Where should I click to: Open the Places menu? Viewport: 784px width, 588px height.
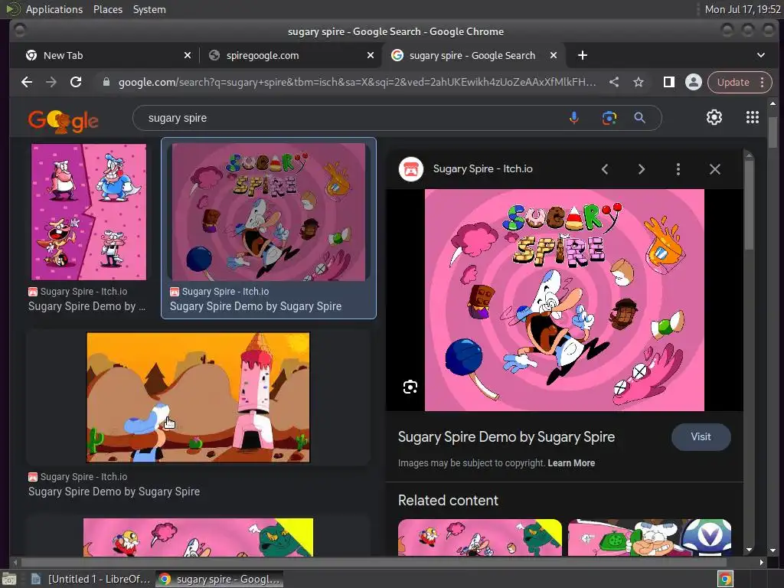107,9
